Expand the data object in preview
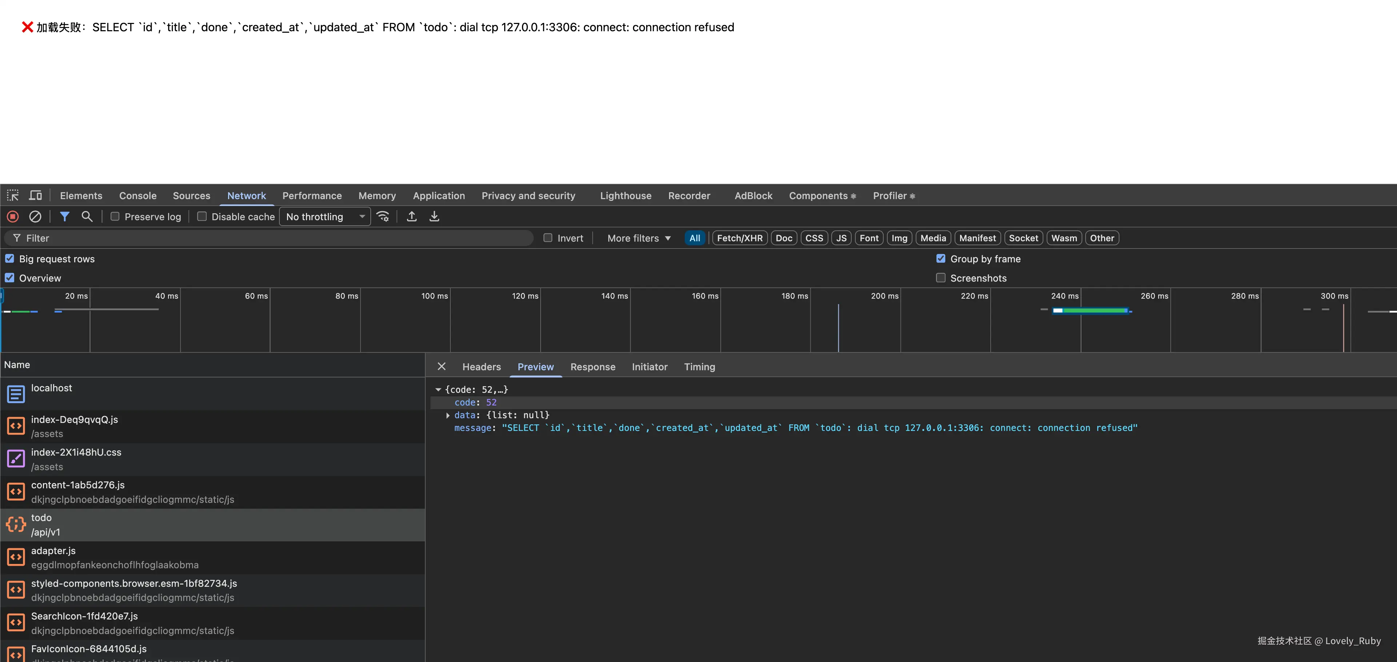The height and width of the screenshot is (662, 1397). pyautogui.click(x=448, y=416)
